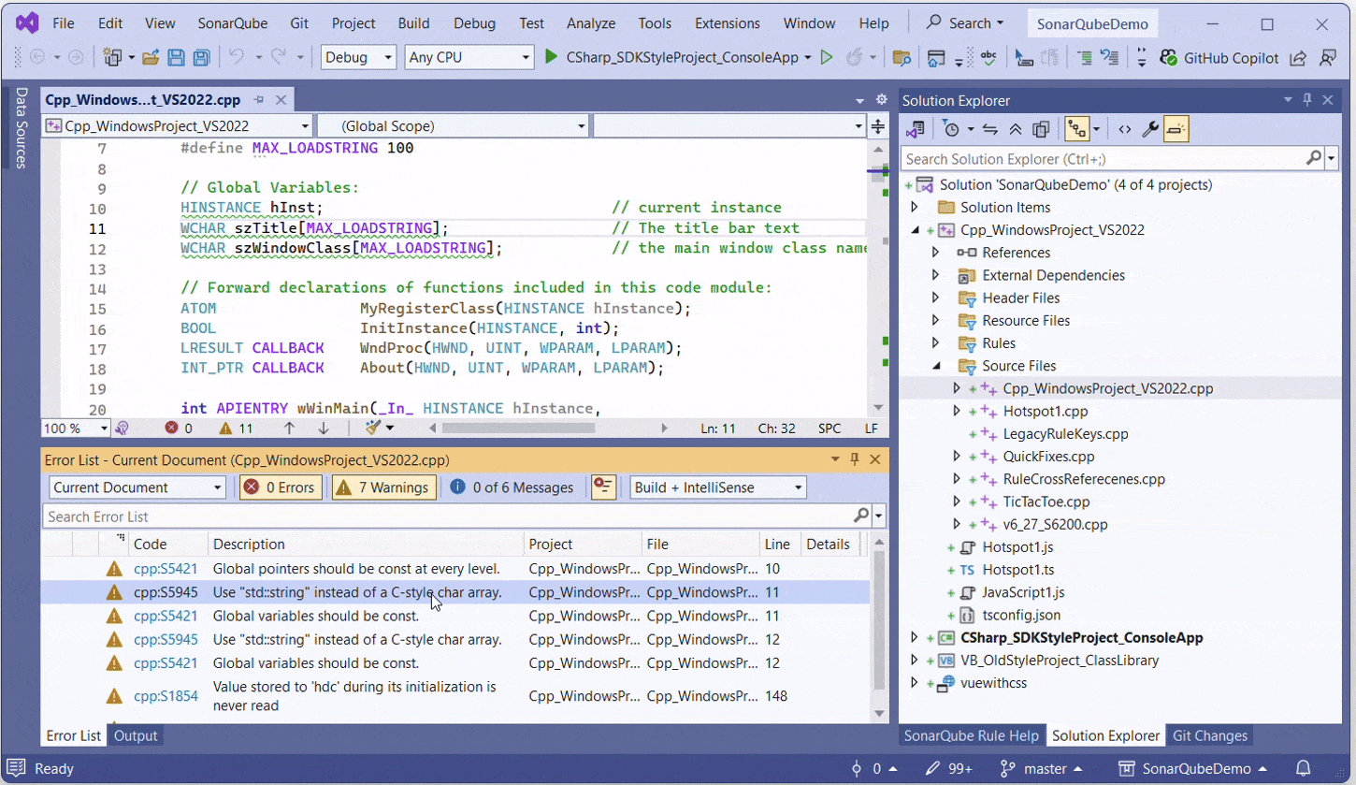
Task: Click the Find in Files toolbar icon
Action: coord(902,58)
